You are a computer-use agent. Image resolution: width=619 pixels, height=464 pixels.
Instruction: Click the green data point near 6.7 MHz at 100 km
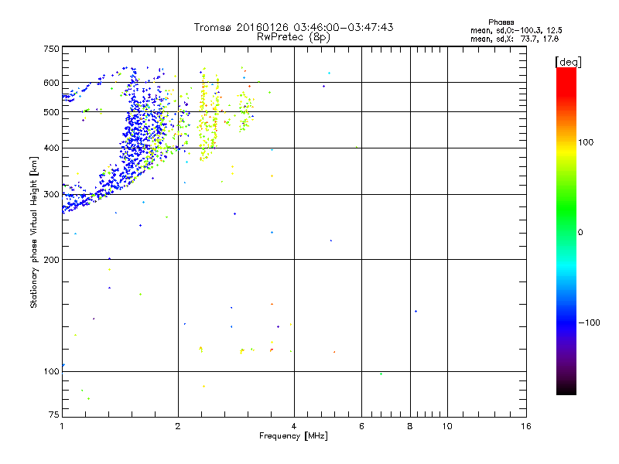381,374
